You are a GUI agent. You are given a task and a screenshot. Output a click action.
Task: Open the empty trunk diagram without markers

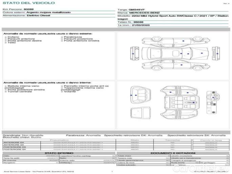coord(141,113)
